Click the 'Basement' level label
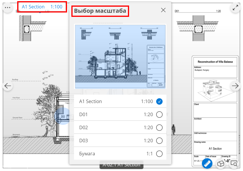This screenshot has width=243, height=171. point(16,134)
